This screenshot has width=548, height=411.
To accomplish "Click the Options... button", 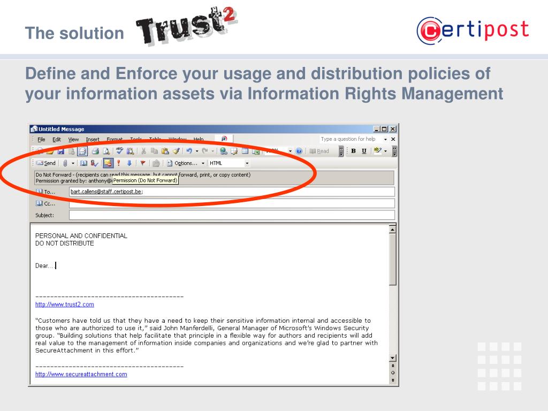I will tap(182, 163).
